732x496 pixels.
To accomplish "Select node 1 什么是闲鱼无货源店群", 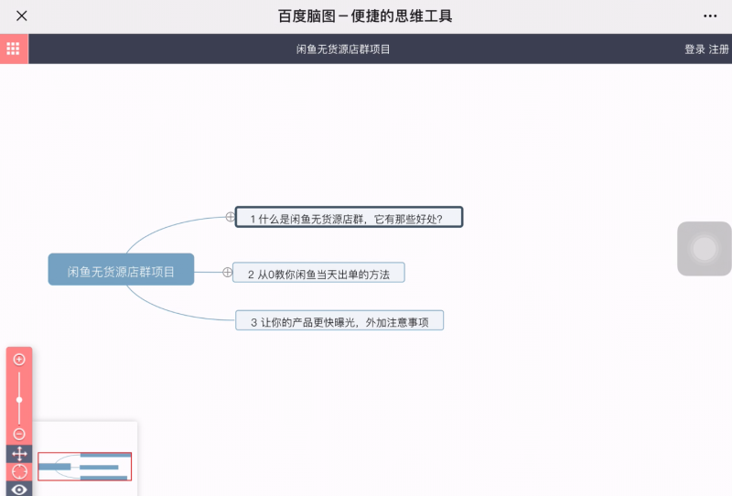I will pos(349,218).
